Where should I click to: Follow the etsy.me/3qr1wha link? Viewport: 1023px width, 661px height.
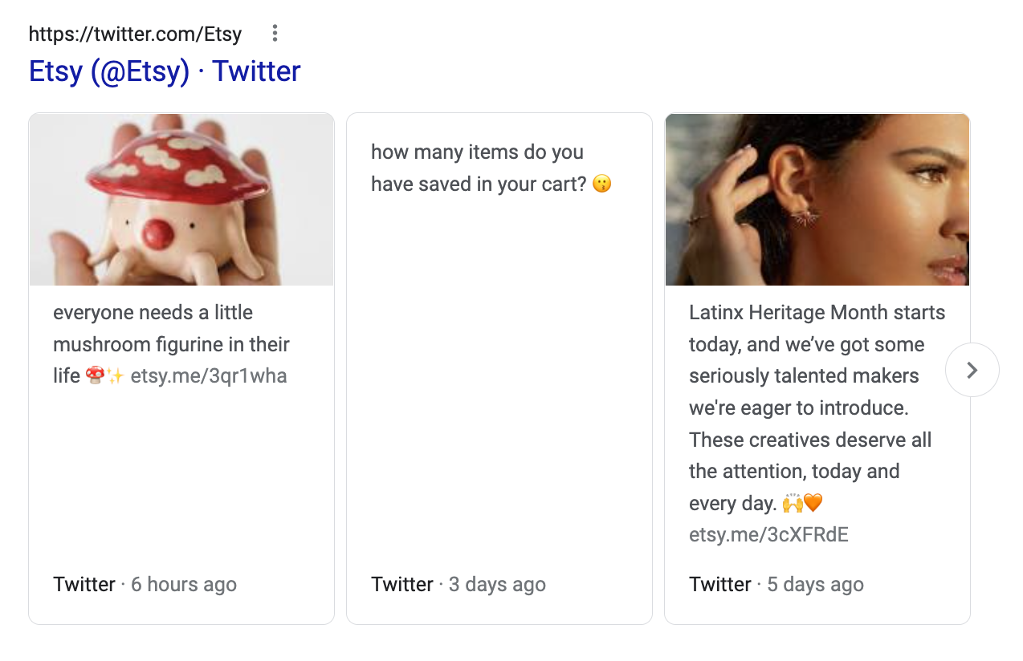pos(209,376)
